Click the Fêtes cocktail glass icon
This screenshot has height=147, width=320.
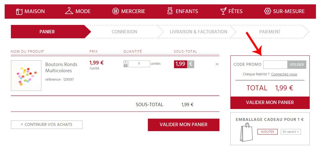tap(223, 11)
